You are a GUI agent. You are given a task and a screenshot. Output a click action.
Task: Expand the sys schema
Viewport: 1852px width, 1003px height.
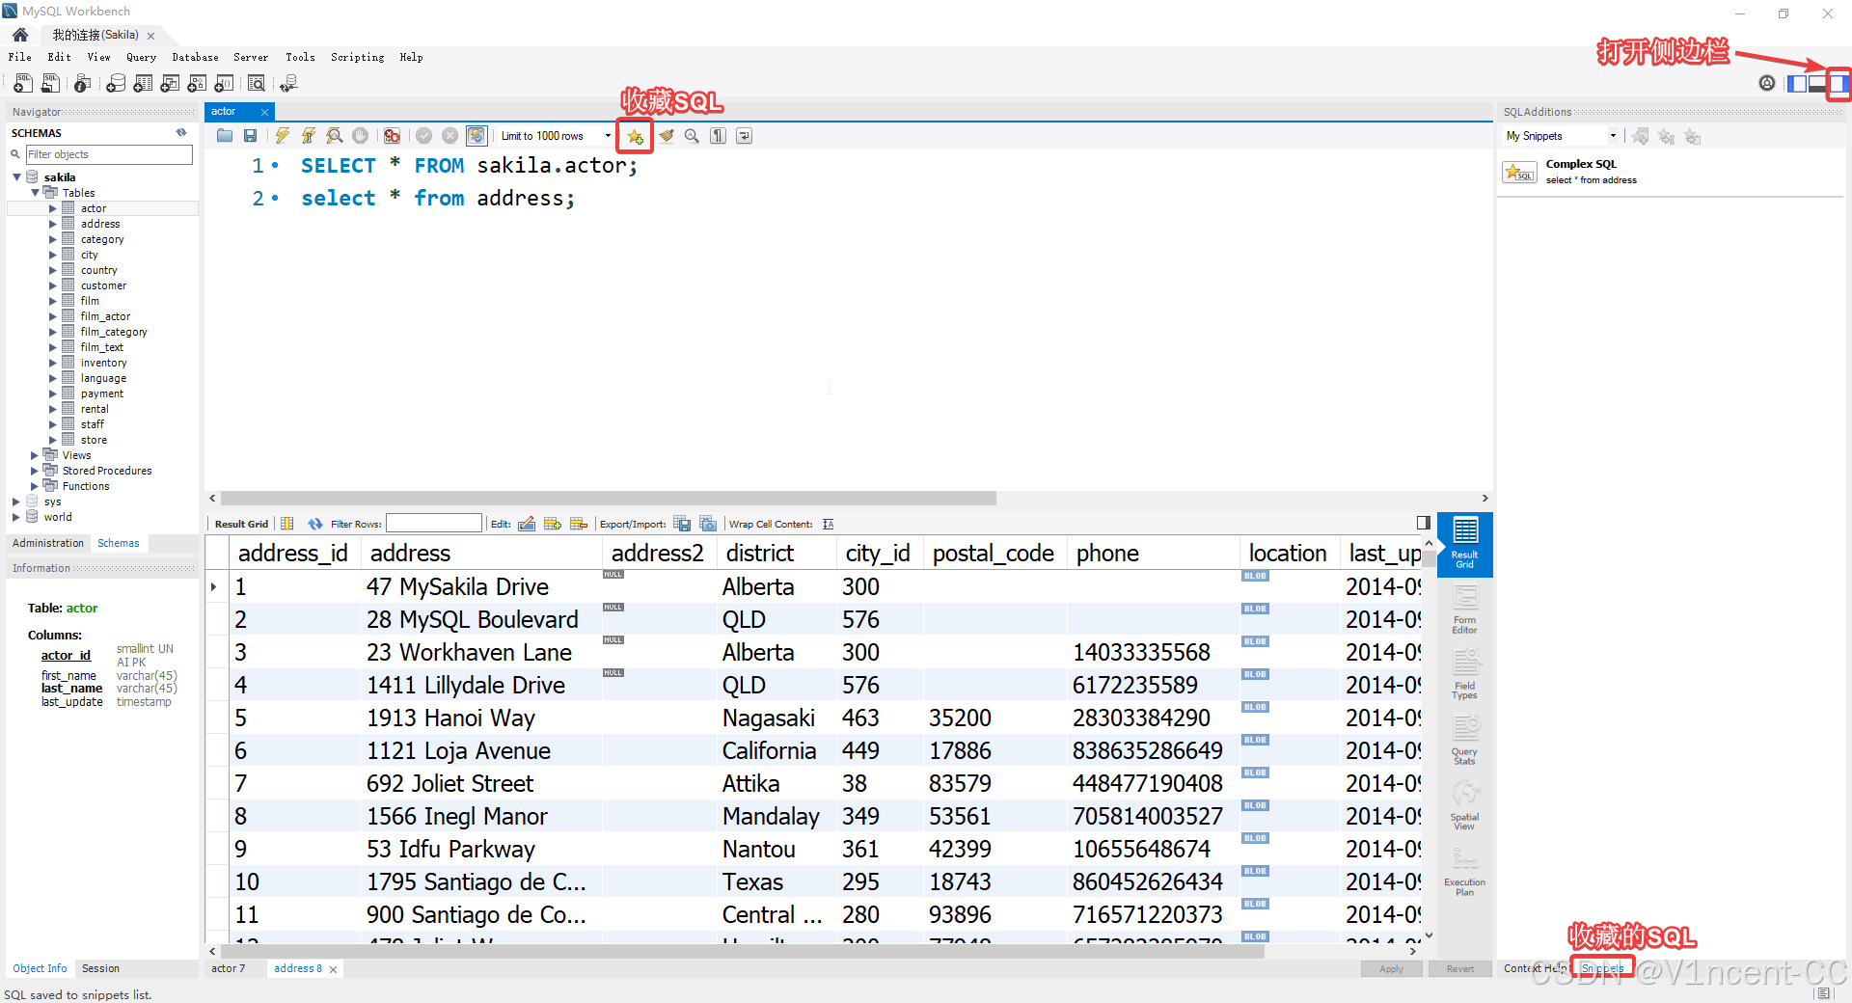pyautogui.click(x=16, y=501)
